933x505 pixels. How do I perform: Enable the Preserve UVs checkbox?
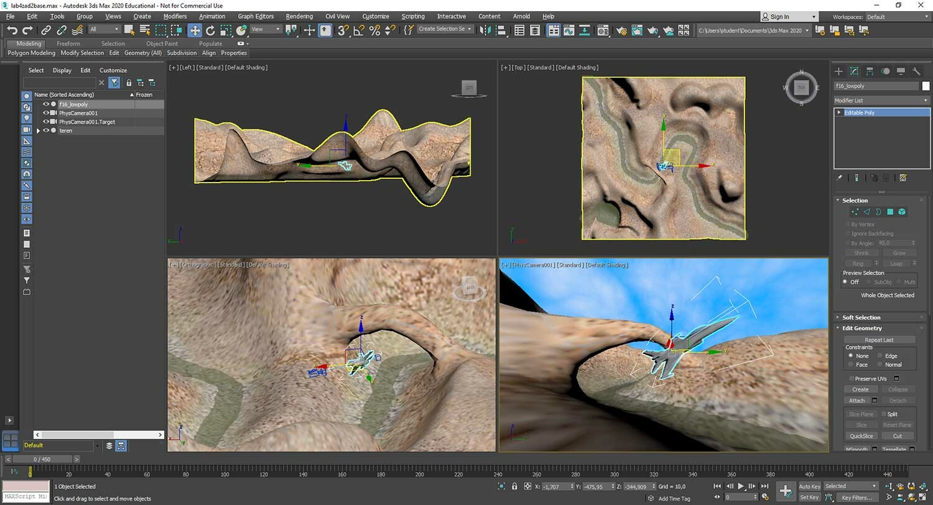coord(851,378)
